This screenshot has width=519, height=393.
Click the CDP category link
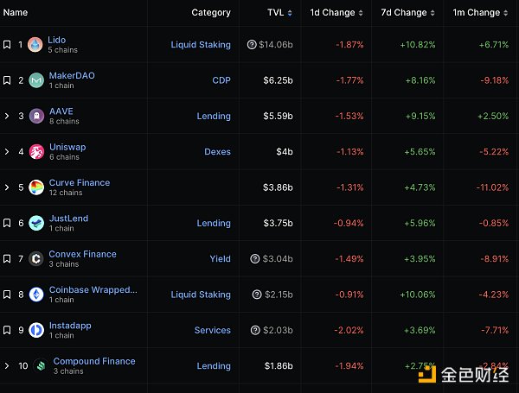[221, 80]
